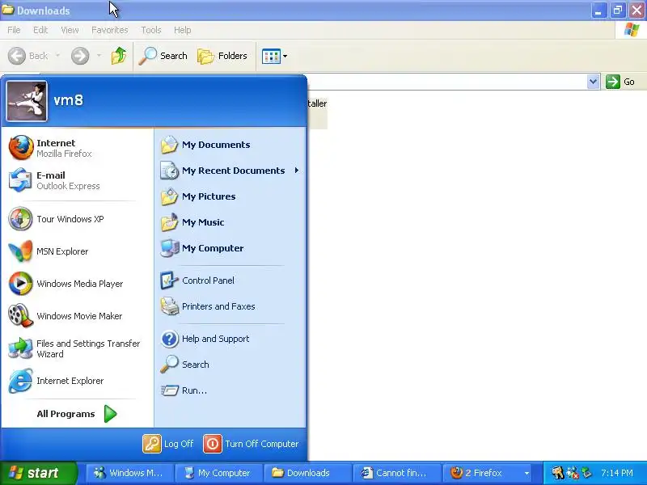Click the Forward toolbar arrow
Screen dimensions: 647x485
(x=80, y=56)
